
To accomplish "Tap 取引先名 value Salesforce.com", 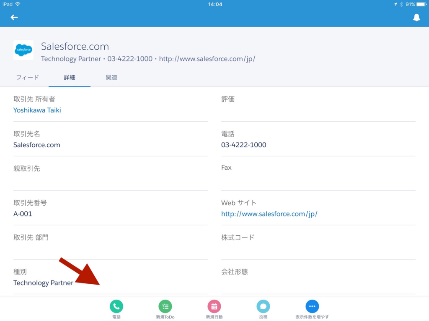I will click(37, 145).
